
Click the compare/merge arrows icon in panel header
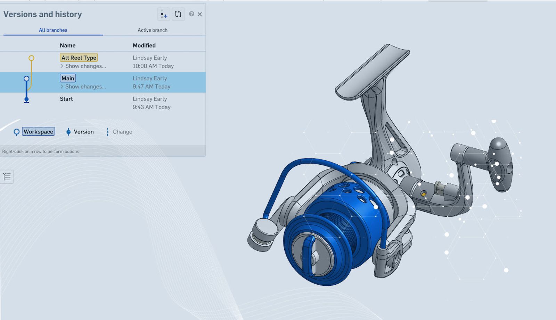[x=178, y=14]
